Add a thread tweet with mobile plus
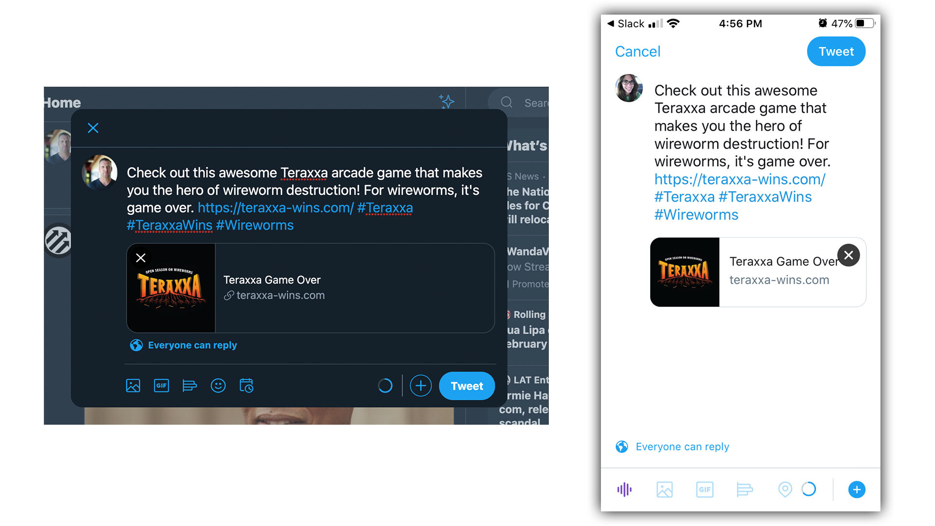 857,489
